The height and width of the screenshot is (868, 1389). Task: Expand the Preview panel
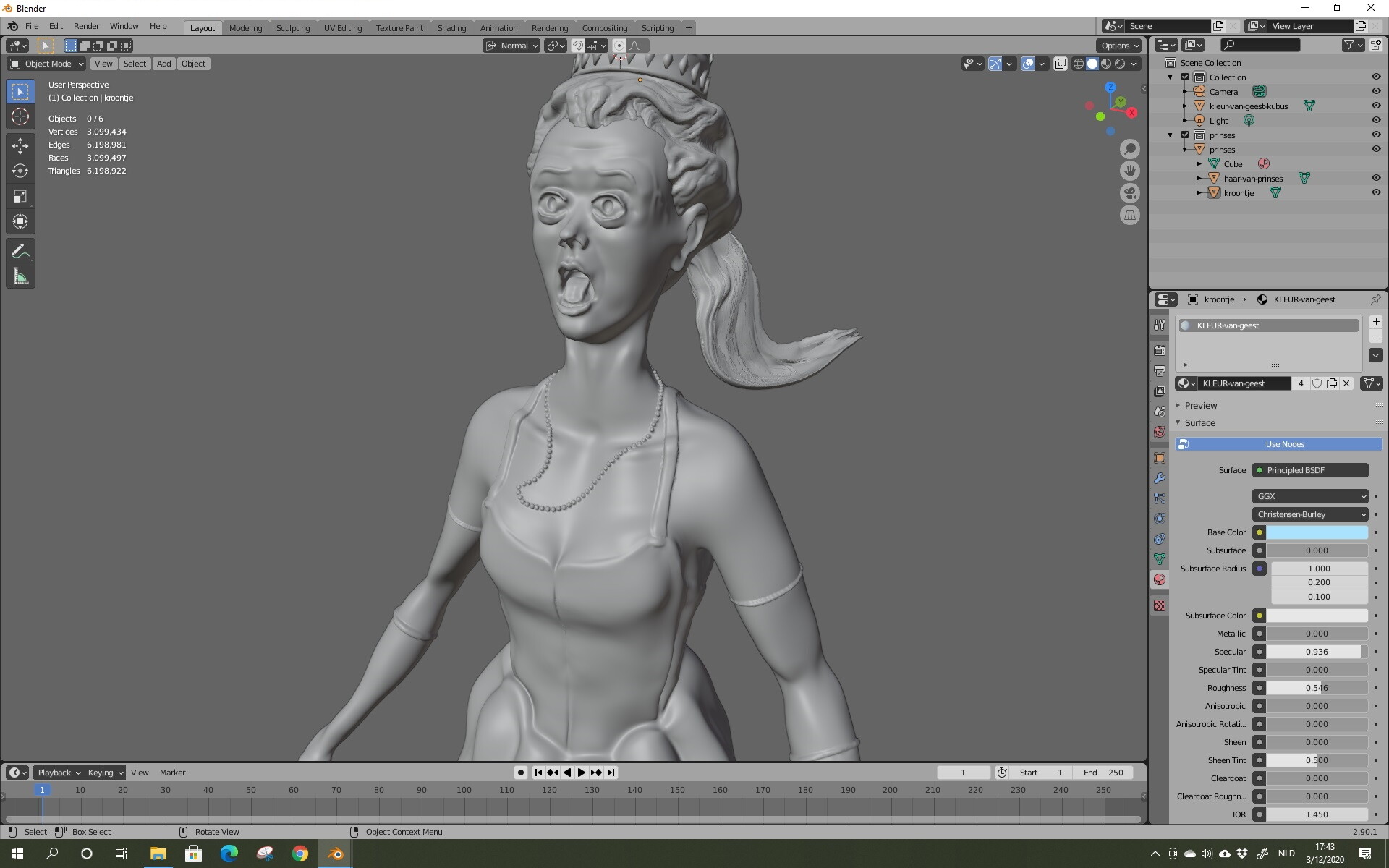click(x=1200, y=405)
